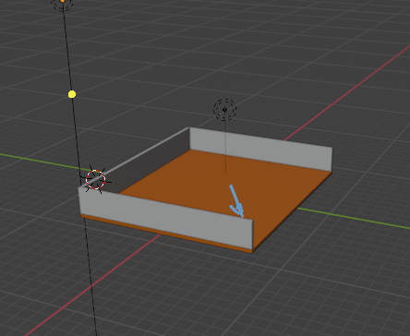The image size is (410, 336).
Task: Select the blue figure object on the orange floor
Action: click(x=236, y=201)
